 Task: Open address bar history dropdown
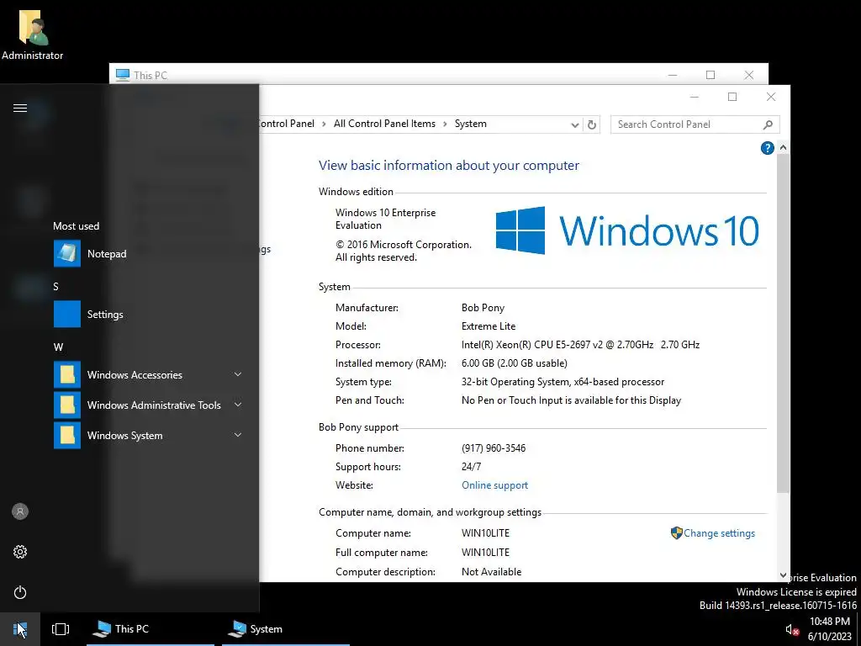pos(575,124)
